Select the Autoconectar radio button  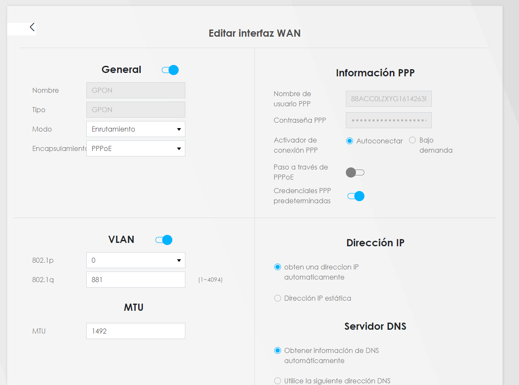coord(350,141)
